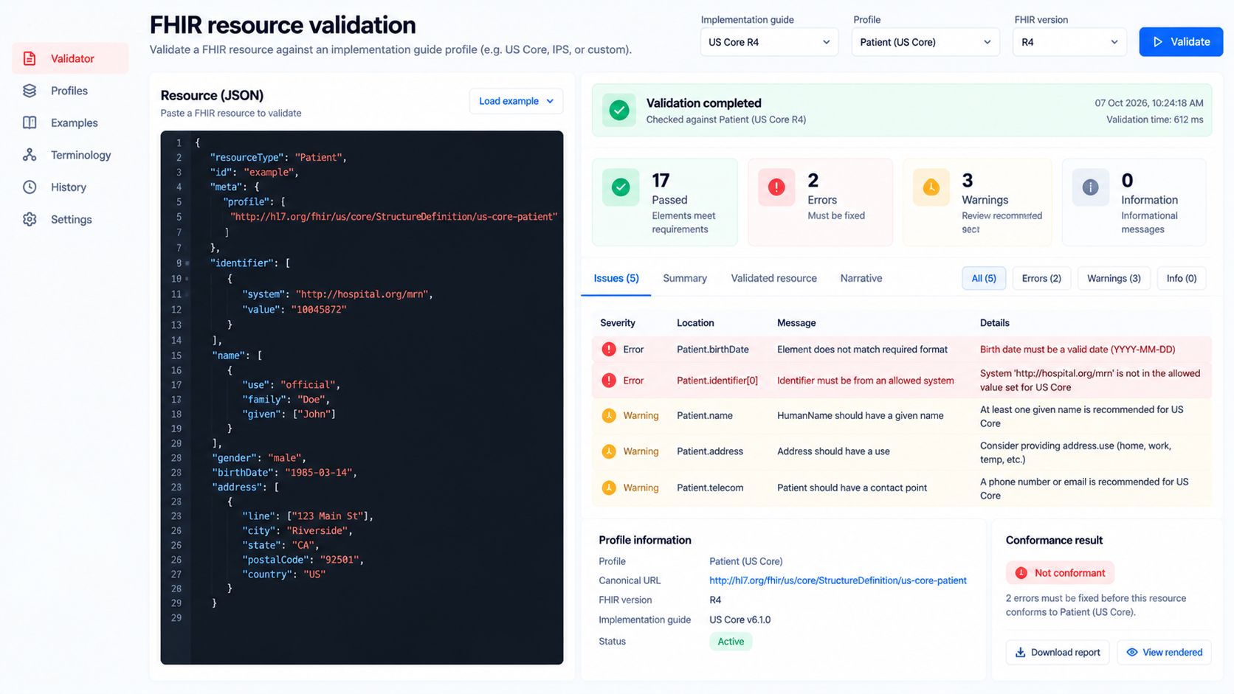The height and width of the screenshot is (694, 1234).
Task: Open the Validated resource tab
Action: [x=773, y=278]
